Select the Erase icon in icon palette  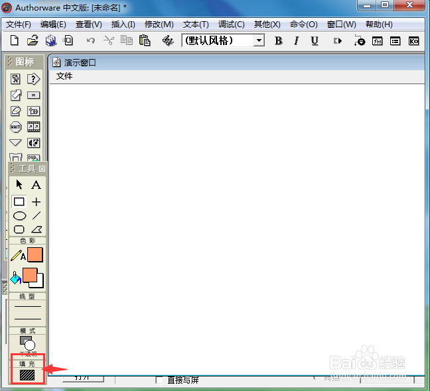[16, 111]
